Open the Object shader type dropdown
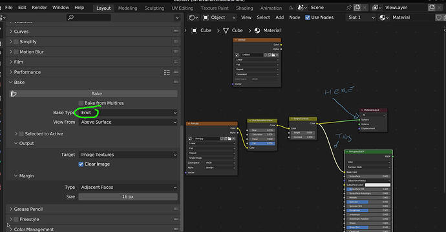The image size is (446, 232). tap(219, 17)
